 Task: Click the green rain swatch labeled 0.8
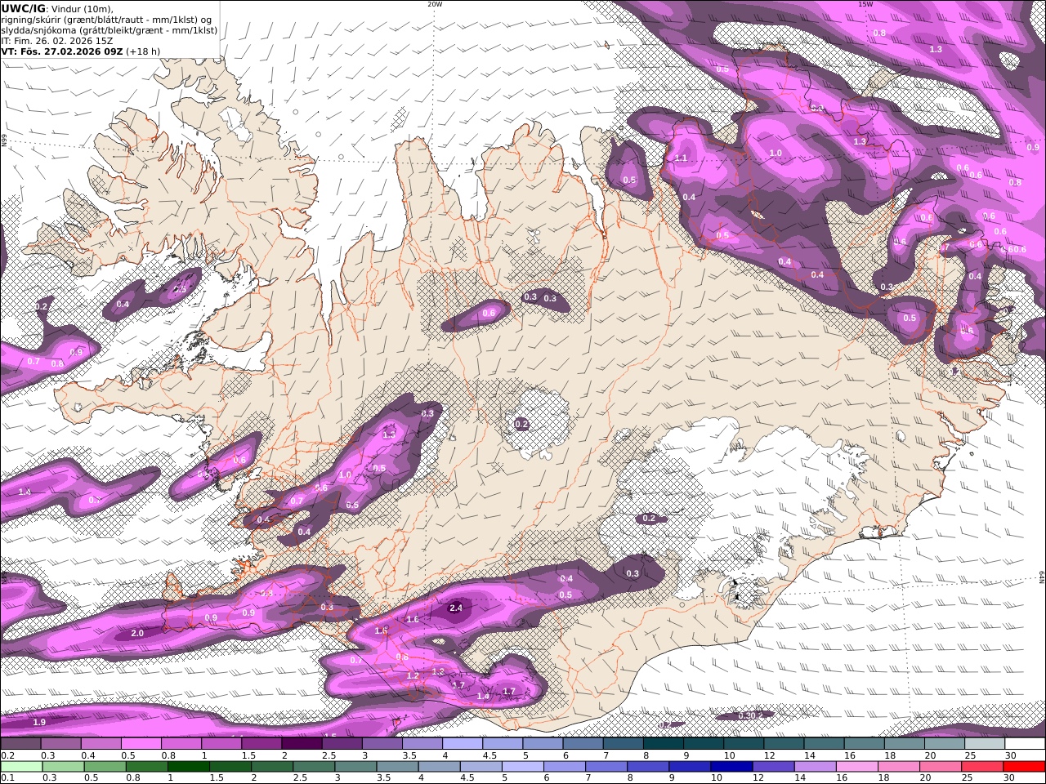coord(146,767)
